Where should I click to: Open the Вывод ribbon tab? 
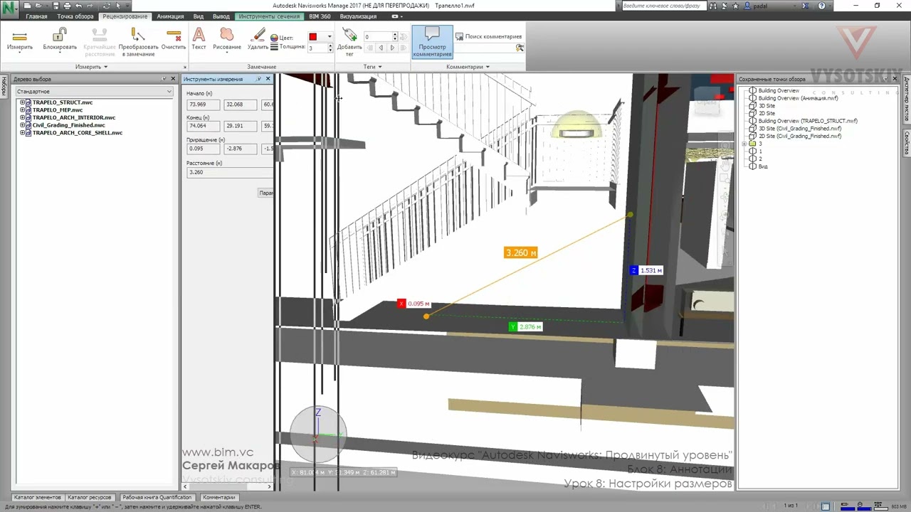click(x=221, y=16)
